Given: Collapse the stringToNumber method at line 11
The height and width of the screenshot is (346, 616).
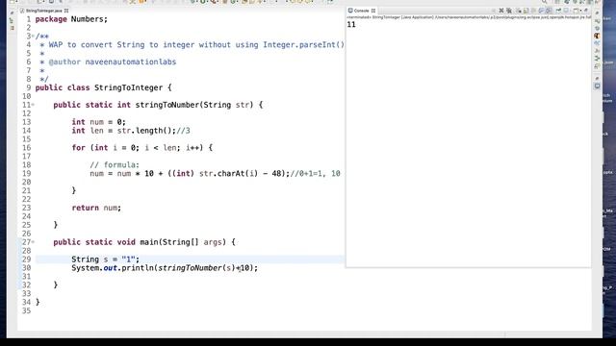Looking at the screenshot, I should coord(33,105).
